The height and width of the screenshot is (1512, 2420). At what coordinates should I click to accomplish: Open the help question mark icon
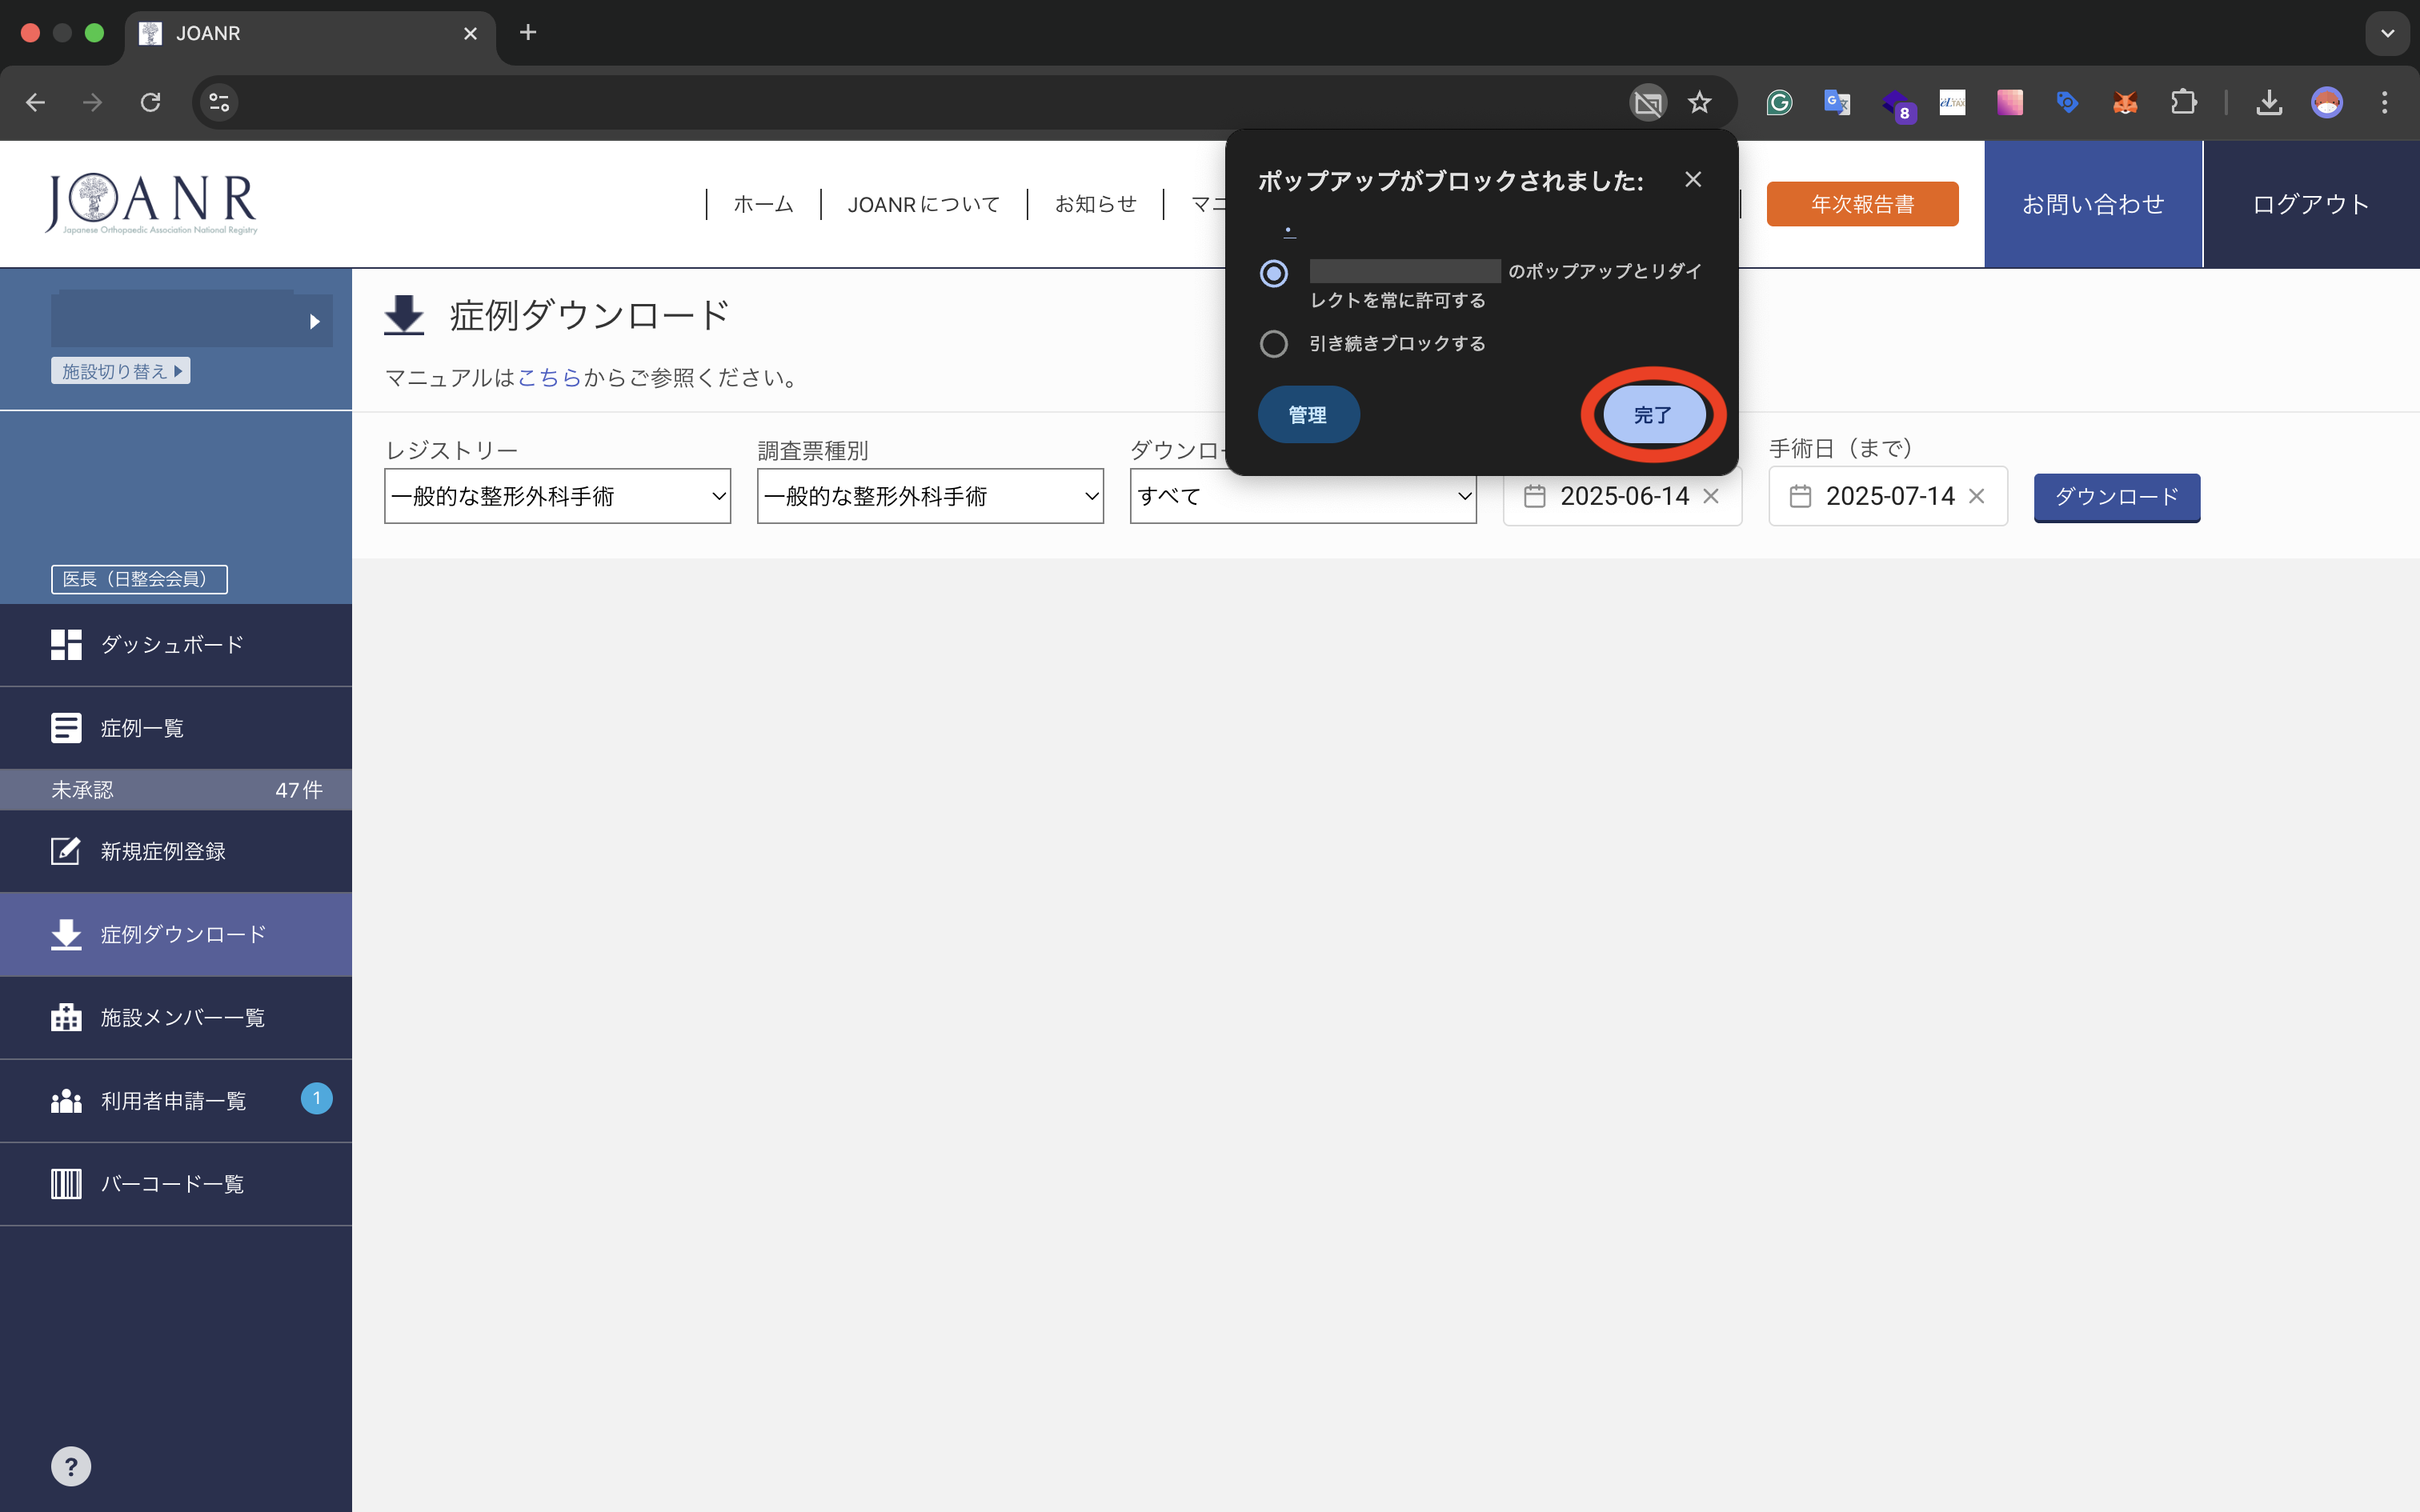[71, 1466]
